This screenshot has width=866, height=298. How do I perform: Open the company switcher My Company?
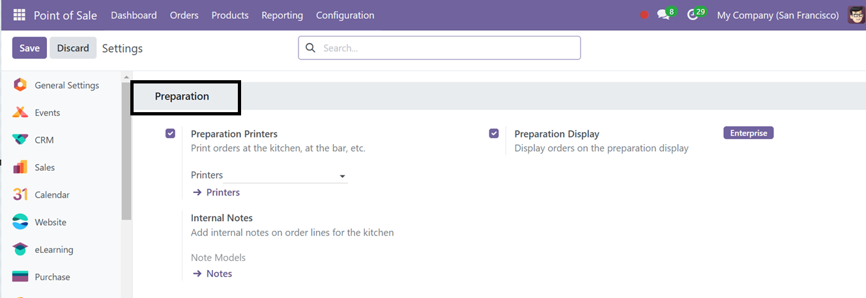click(777, 15)
